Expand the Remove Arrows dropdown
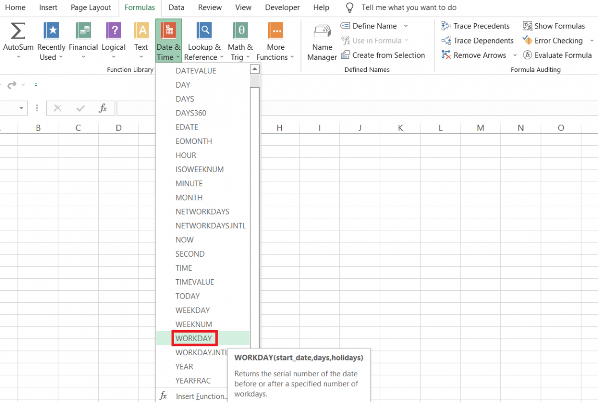The image size is (598, 402). click(x=515, y=55)
